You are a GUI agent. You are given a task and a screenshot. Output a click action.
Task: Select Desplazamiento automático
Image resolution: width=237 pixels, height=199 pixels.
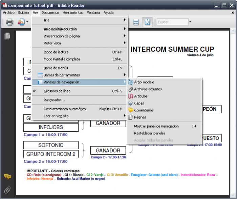coord(80,109)
